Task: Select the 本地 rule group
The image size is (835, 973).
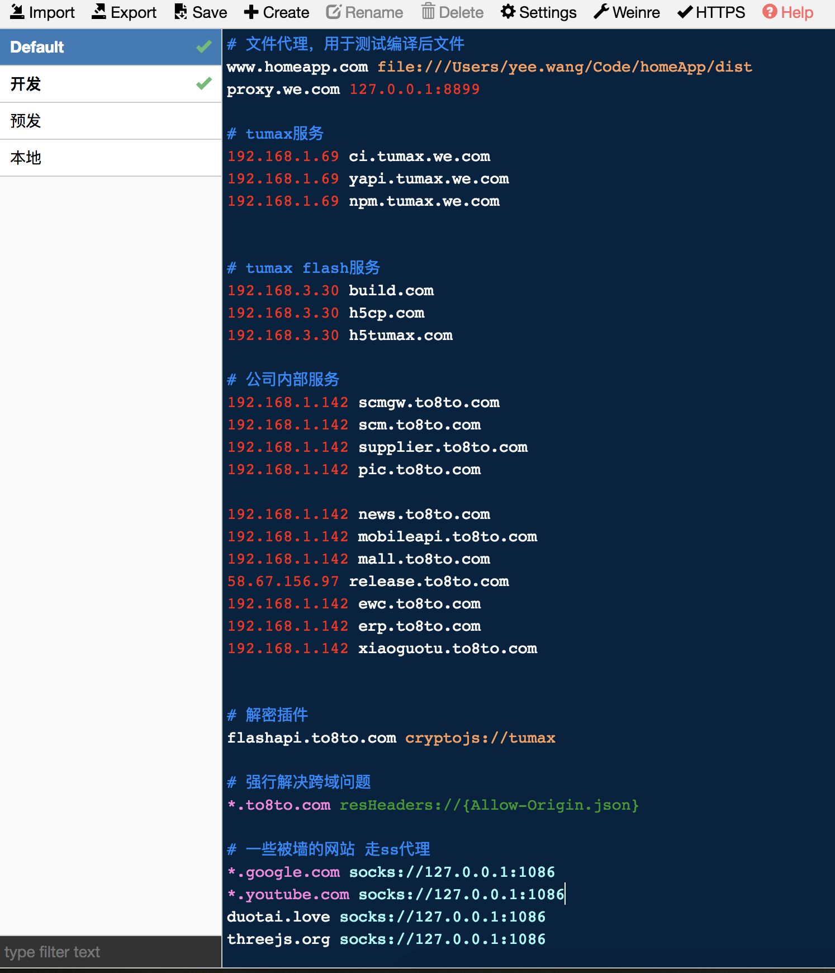Action: (x=111, y=158)
